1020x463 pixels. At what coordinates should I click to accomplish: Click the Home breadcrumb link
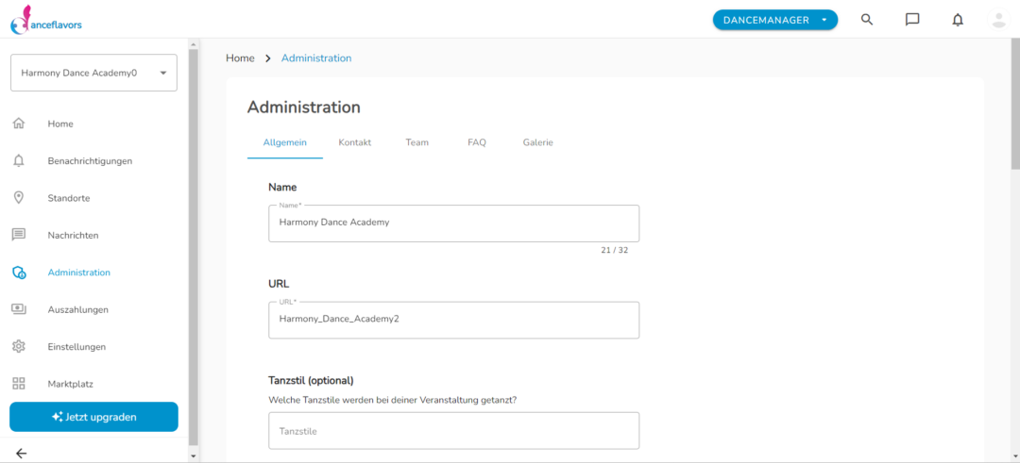click(240, 58)
